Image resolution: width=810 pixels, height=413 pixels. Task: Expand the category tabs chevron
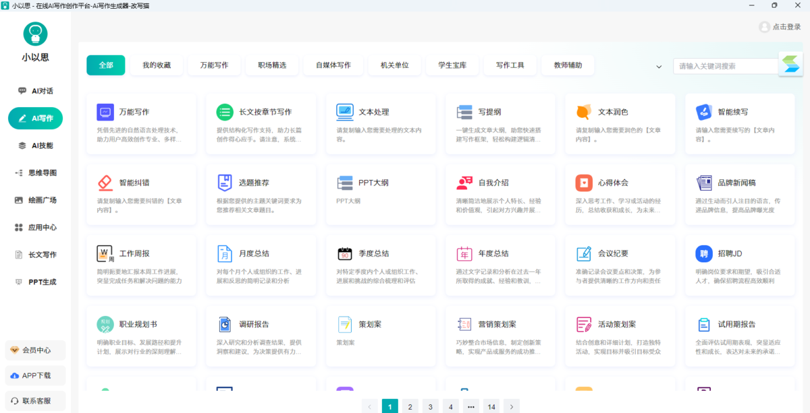[659, 66]
